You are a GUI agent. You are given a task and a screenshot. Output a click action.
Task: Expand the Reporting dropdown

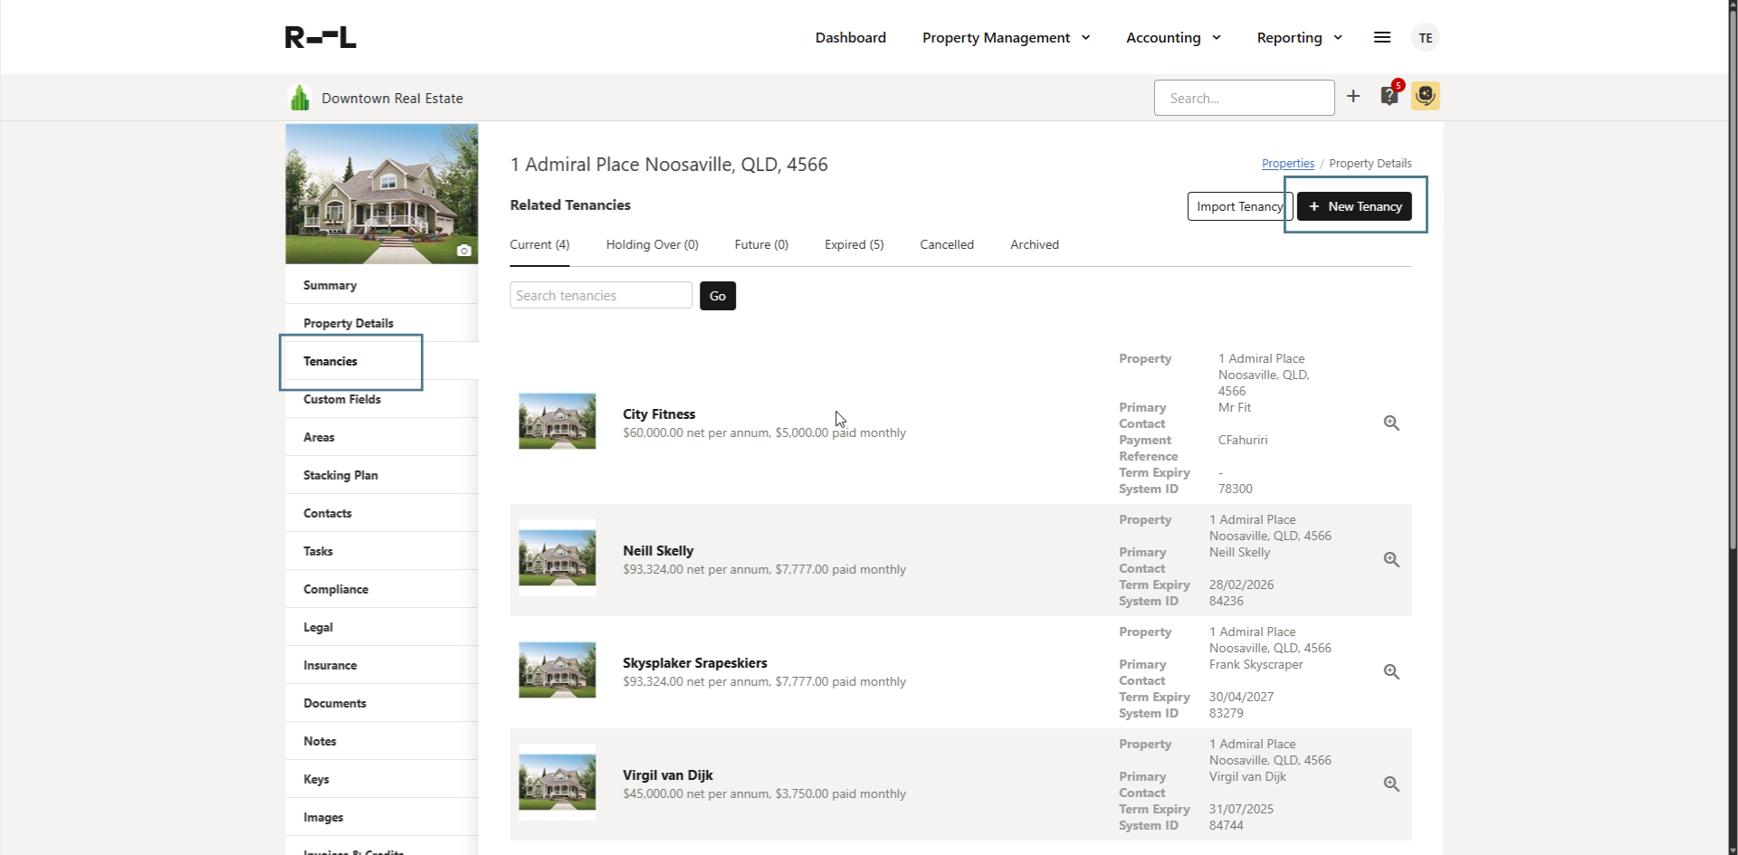point(1298,37)
